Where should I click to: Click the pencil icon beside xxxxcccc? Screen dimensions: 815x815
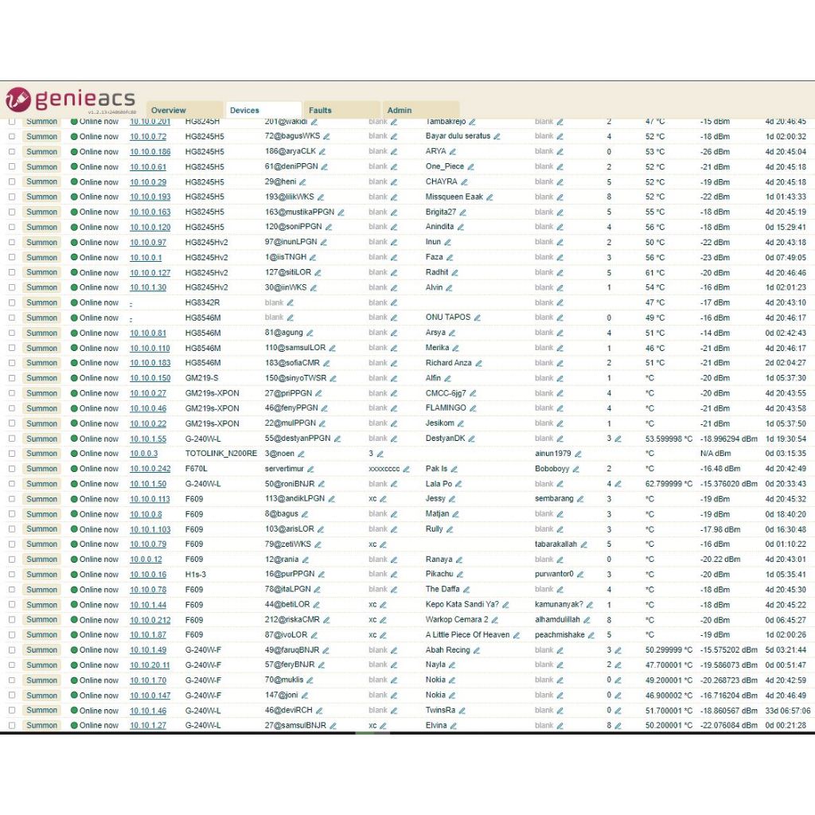(406, 469)
